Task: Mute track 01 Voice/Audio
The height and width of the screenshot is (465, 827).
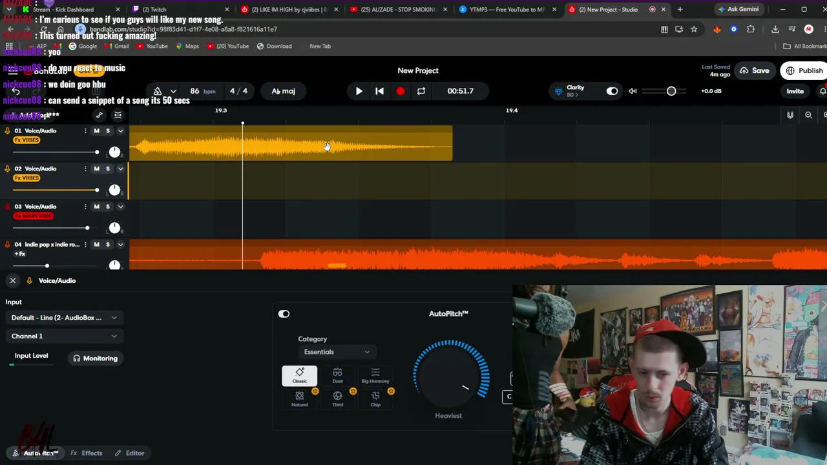Action: (x=97, y=131)
